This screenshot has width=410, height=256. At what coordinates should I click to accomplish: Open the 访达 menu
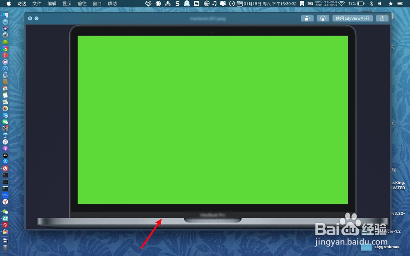pyautogui.click(x=22, y=3)
